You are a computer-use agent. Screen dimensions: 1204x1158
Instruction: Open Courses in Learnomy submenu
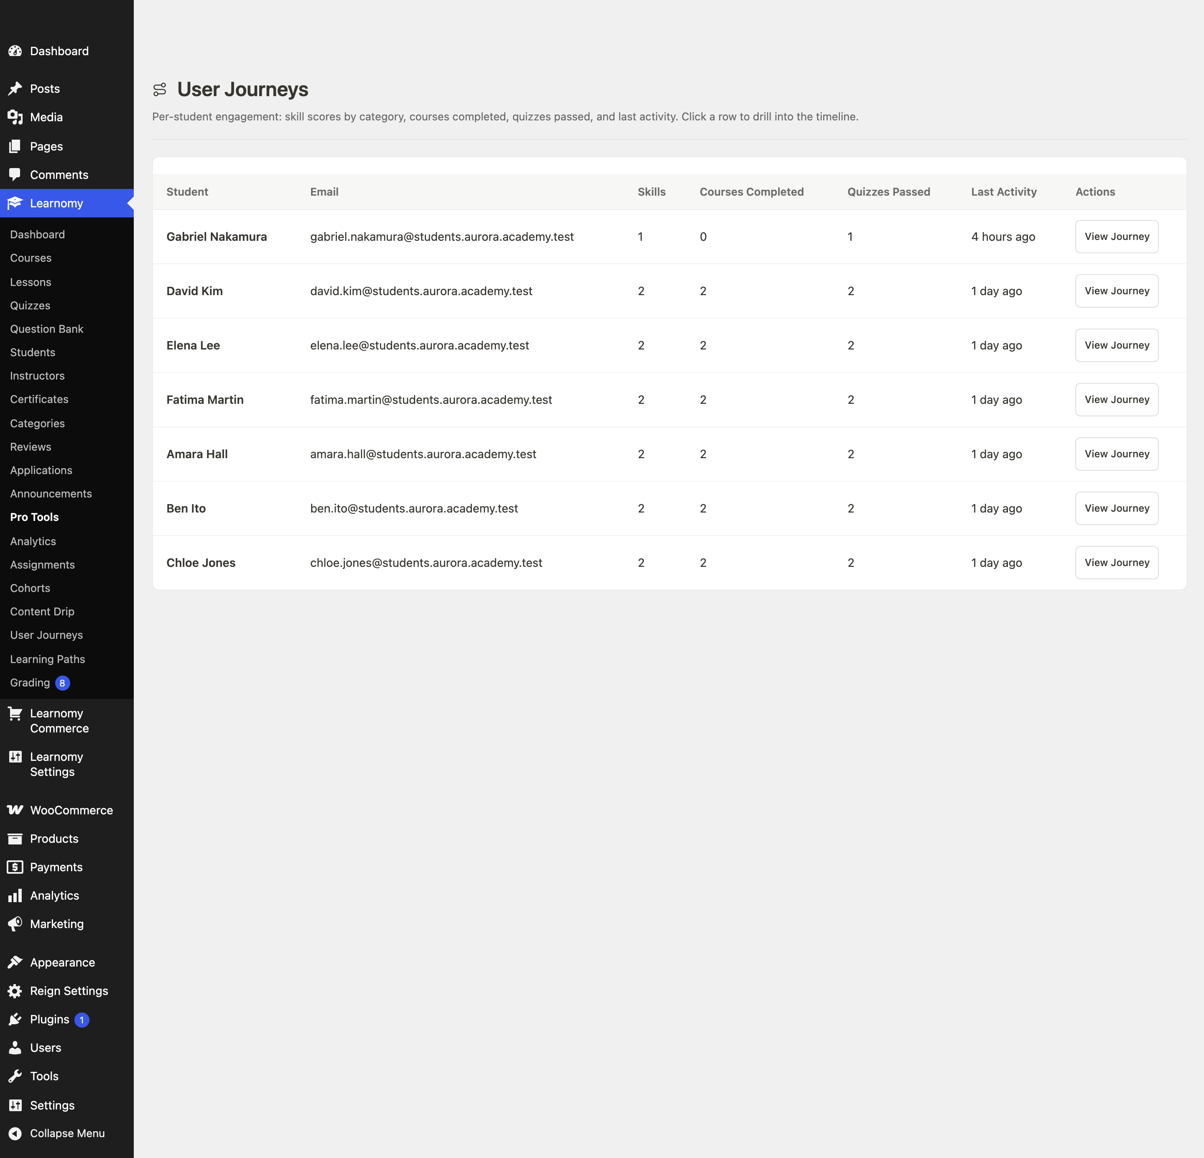tap(31, 258)
